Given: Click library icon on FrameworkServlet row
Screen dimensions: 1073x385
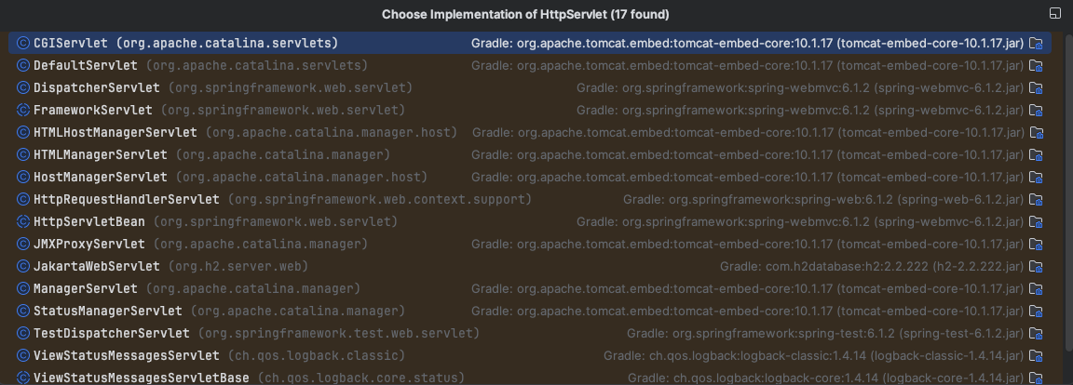Looking at the screenshot, I should click(1036, 111).
